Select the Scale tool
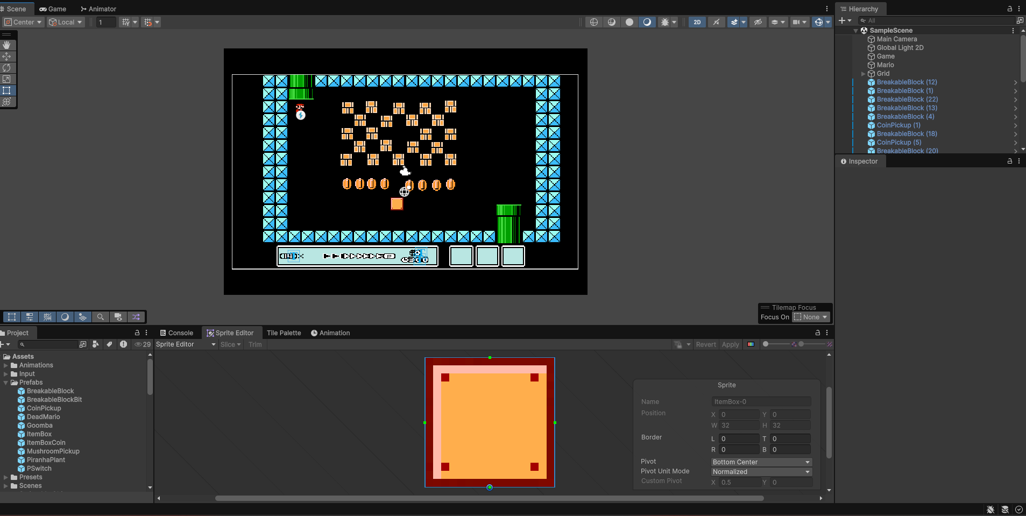 point(7,79)
